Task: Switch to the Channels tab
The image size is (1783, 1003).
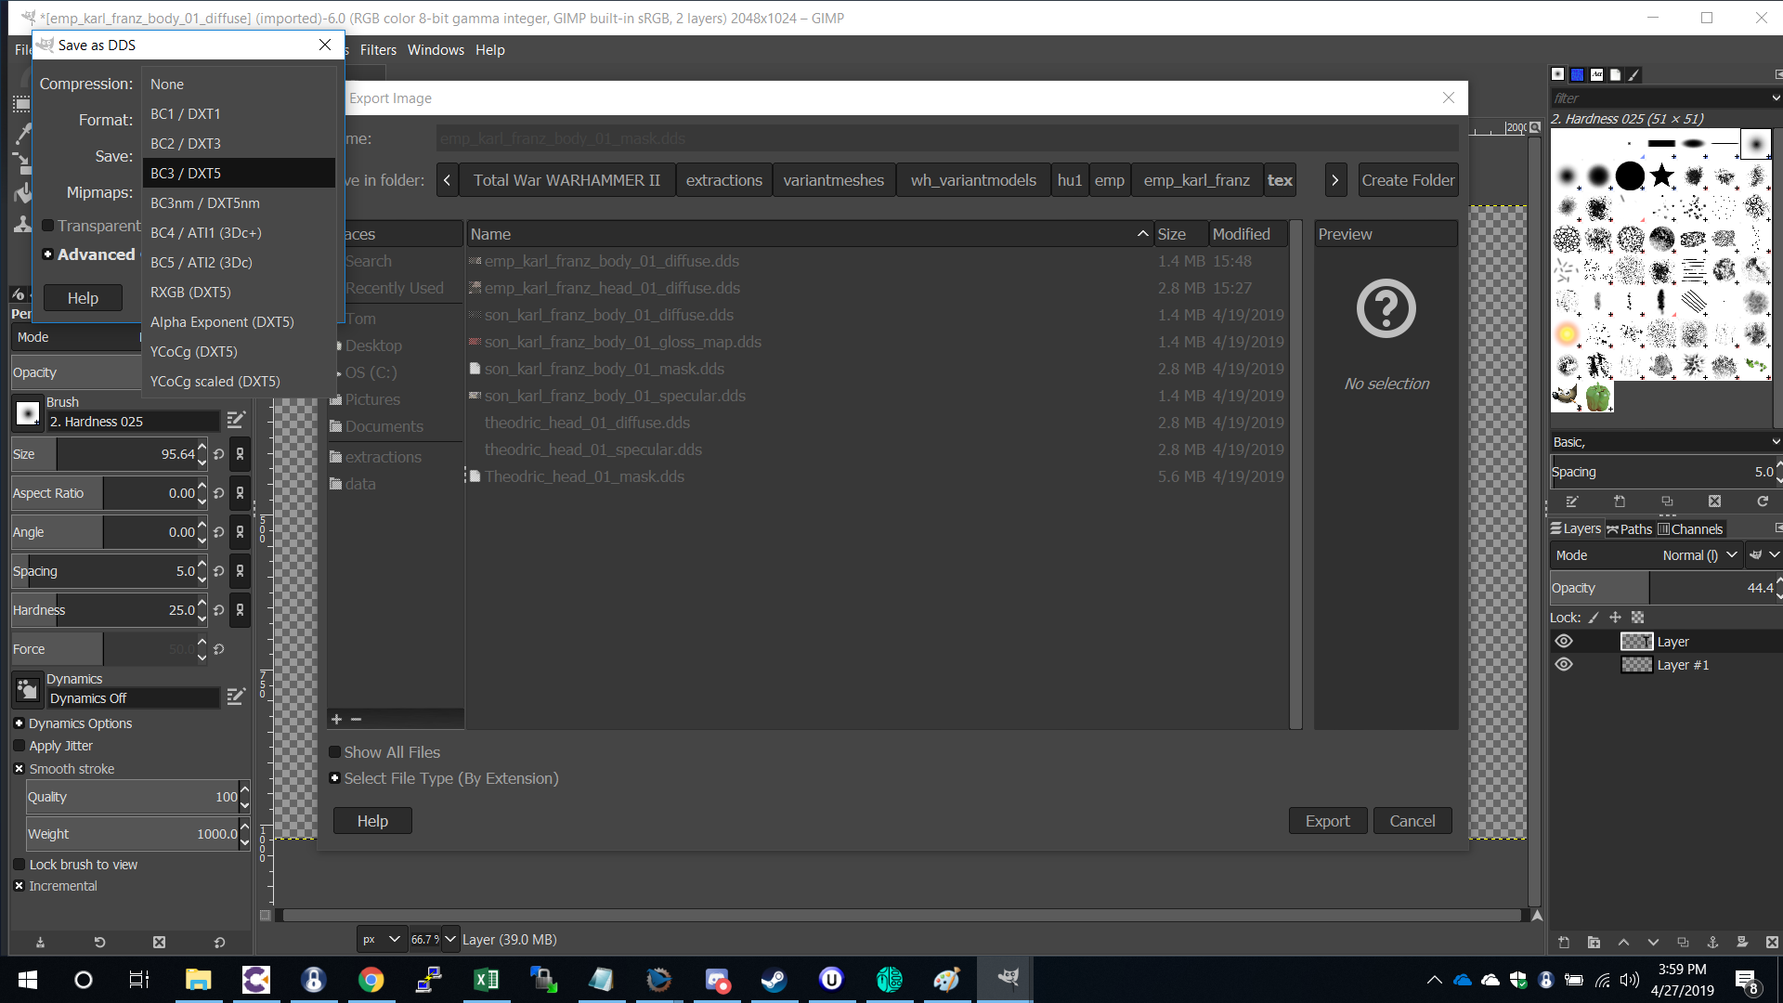Action: click(1690, 529)
